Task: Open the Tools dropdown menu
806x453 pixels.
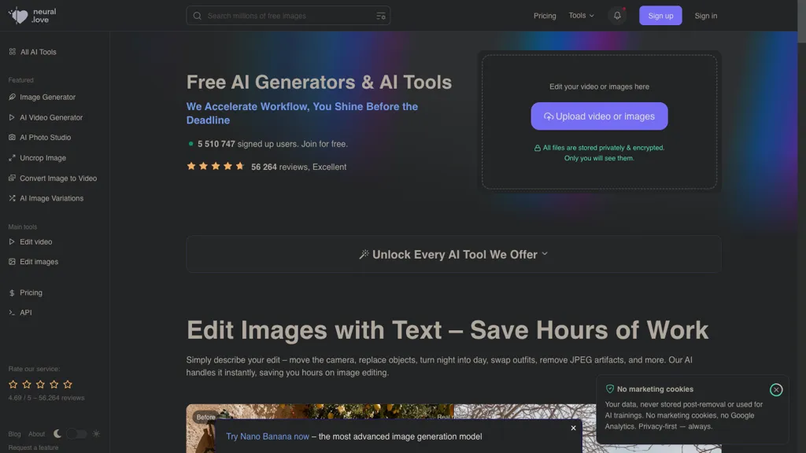Action: click(581, 16)
